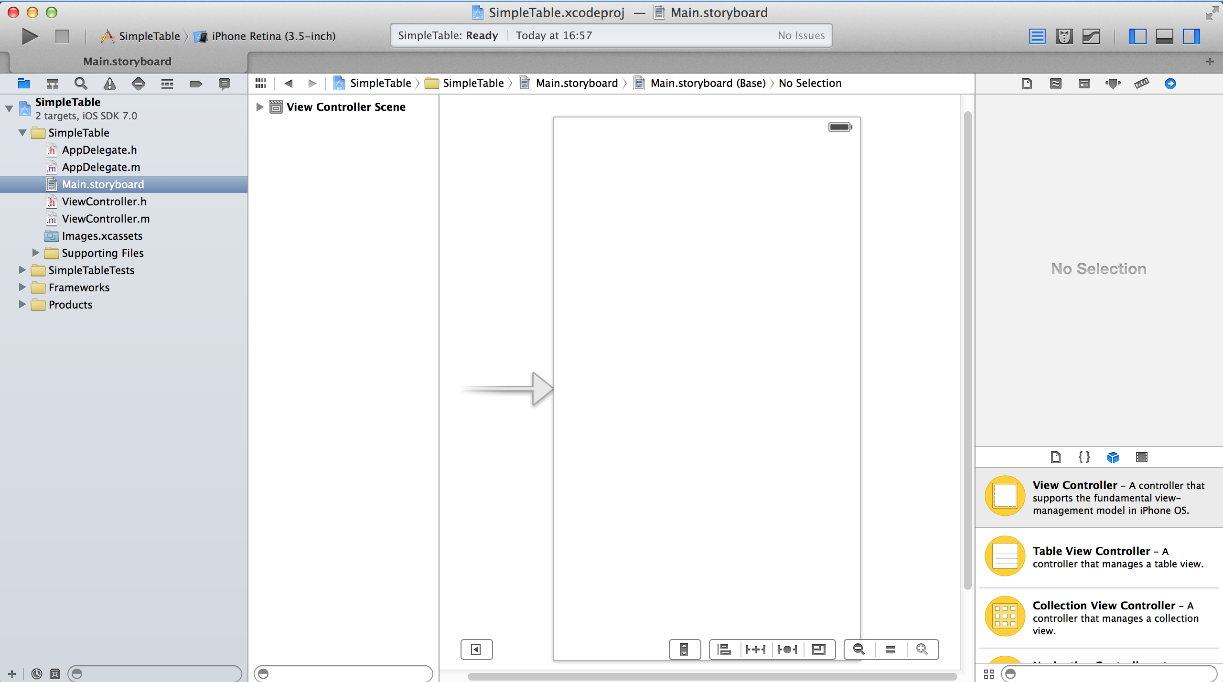Show the File inspector
Screen dimensions: 1223x682
pyautogui.click(x=1027, y=84)
